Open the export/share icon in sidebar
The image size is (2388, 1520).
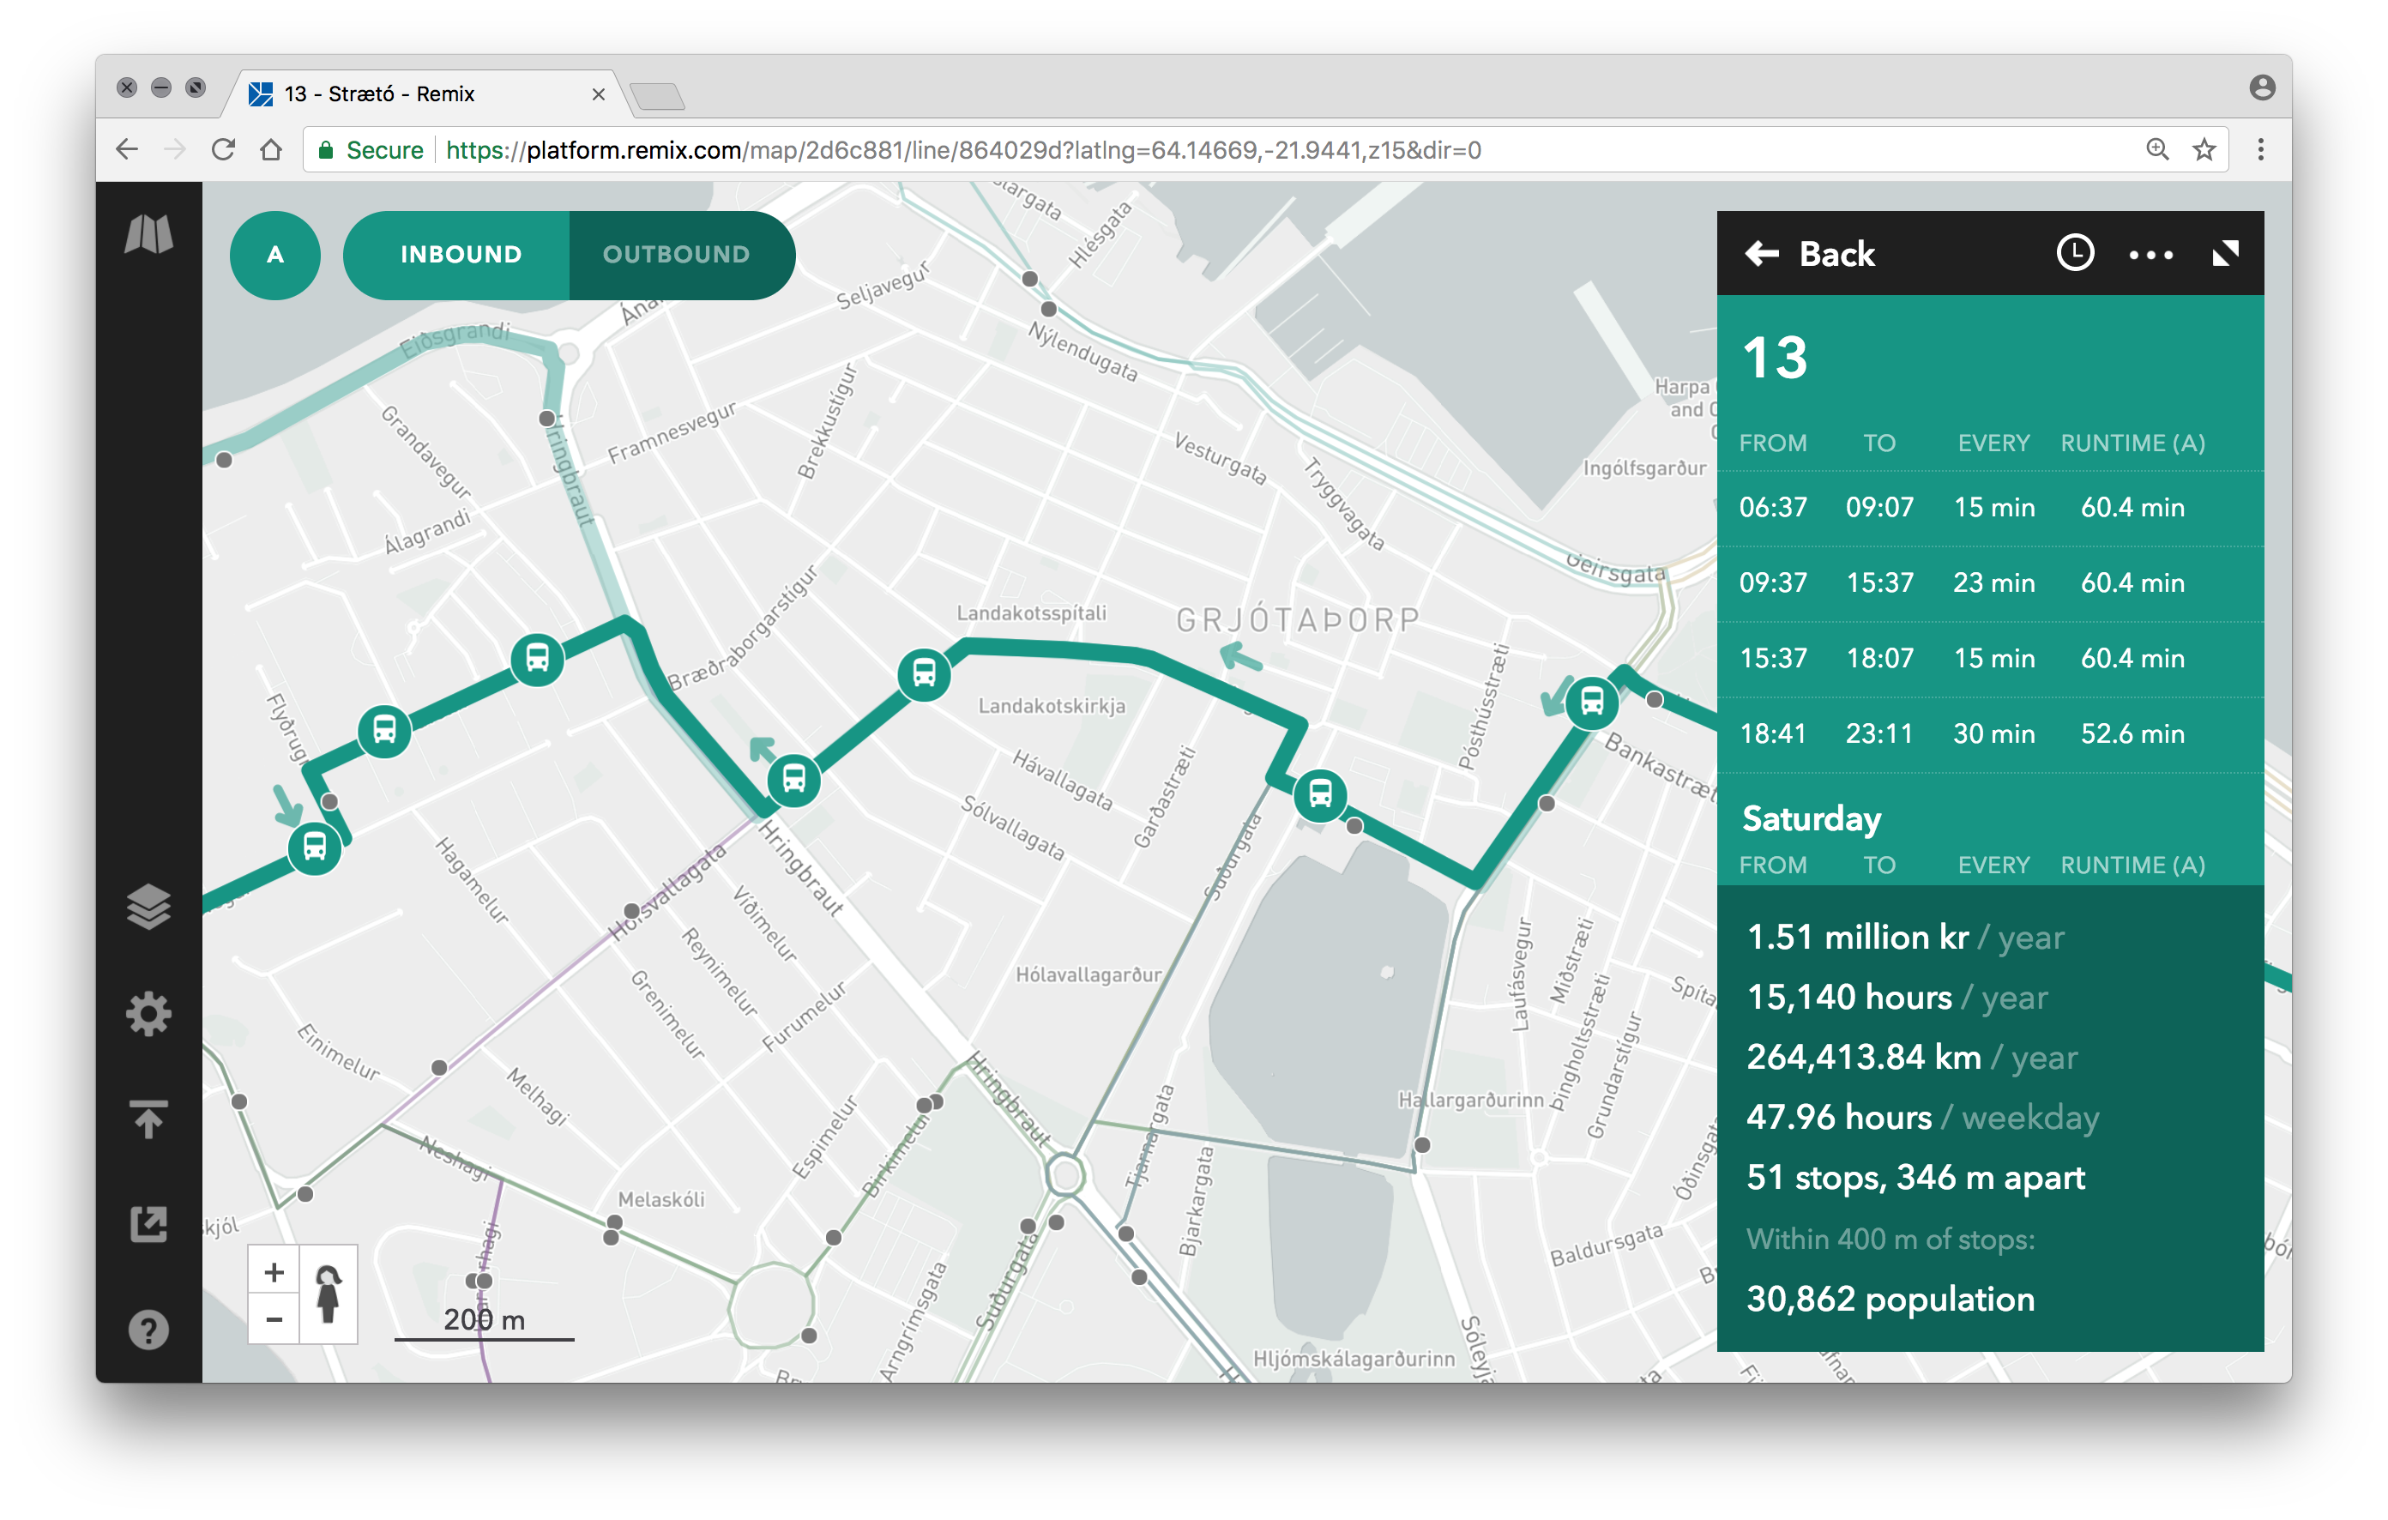pyautogui.click(x=147, y=1225)
